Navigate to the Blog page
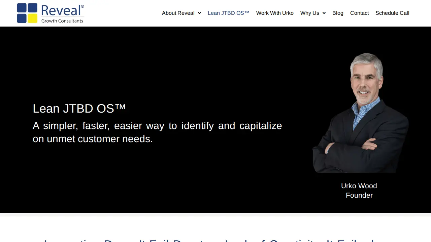 [338, 13]
